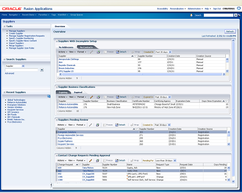Click refresh icon in Recent Suppliers panel
Viewport: 242px width, 193px height.
(49, 96)
